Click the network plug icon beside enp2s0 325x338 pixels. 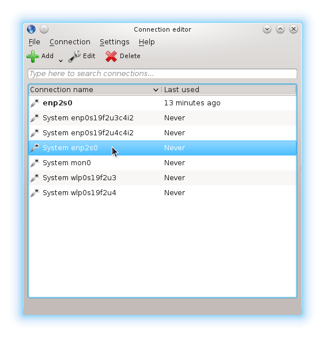pos(35,103)
